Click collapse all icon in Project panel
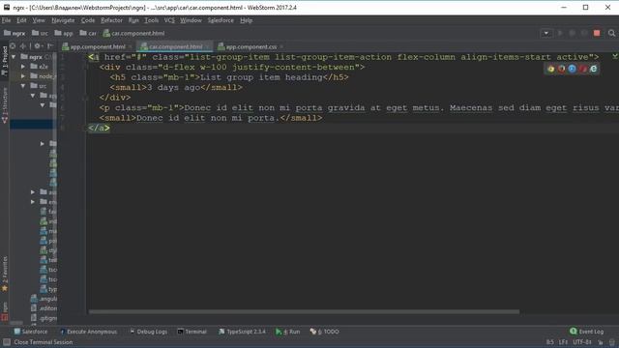Screen dimensions: 619x348 (x=23, y=46)
